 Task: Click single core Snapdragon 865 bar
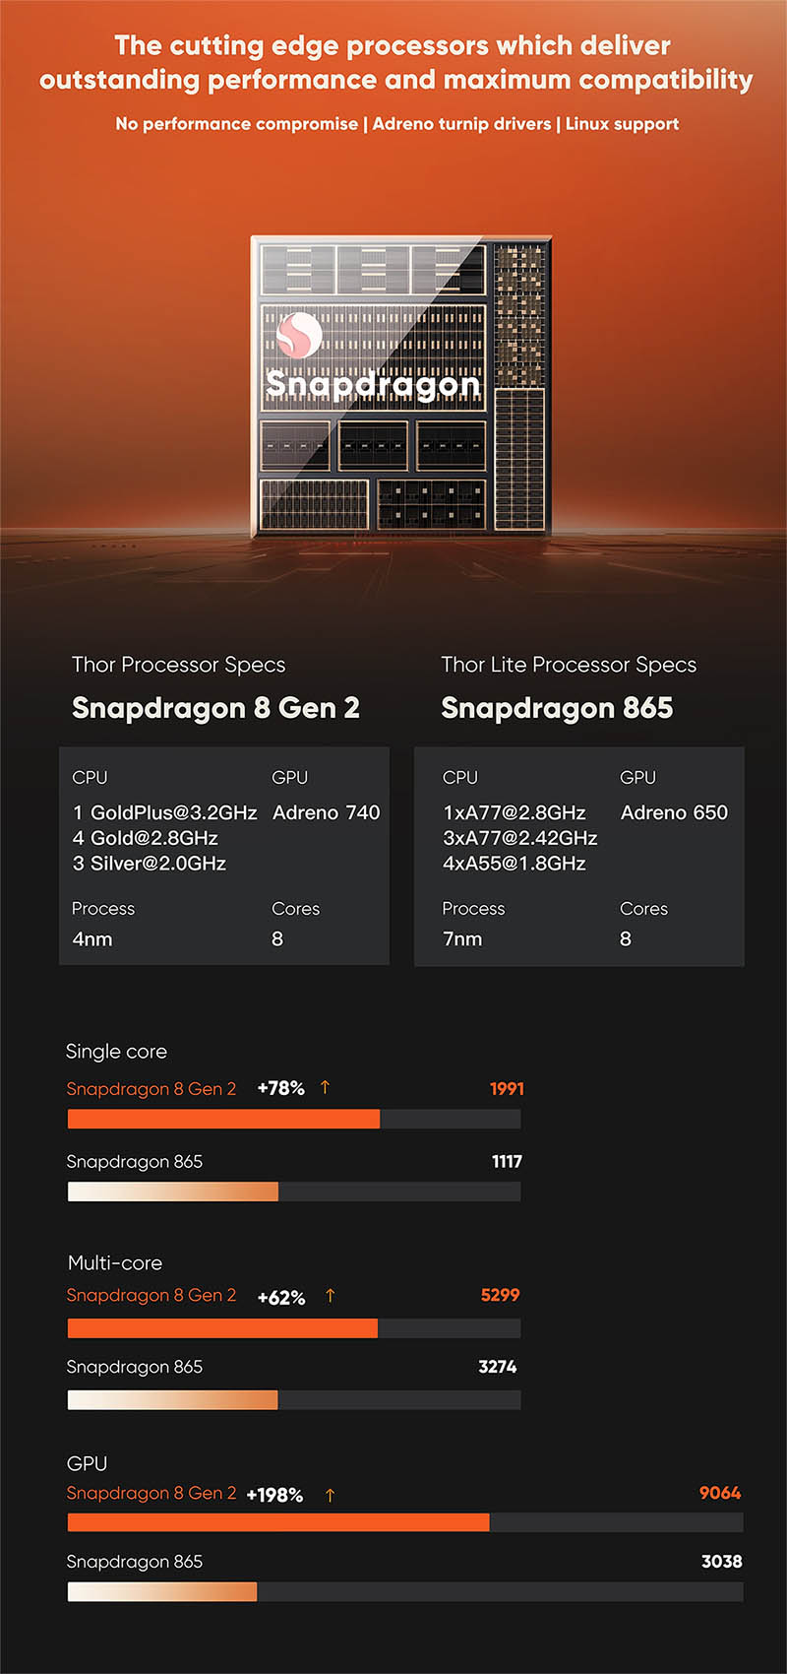click(x=294, y=1191)
